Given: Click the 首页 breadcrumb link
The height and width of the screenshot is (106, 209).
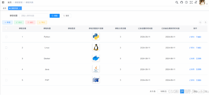Looking at the screenshot, I should tap(10, 2).
